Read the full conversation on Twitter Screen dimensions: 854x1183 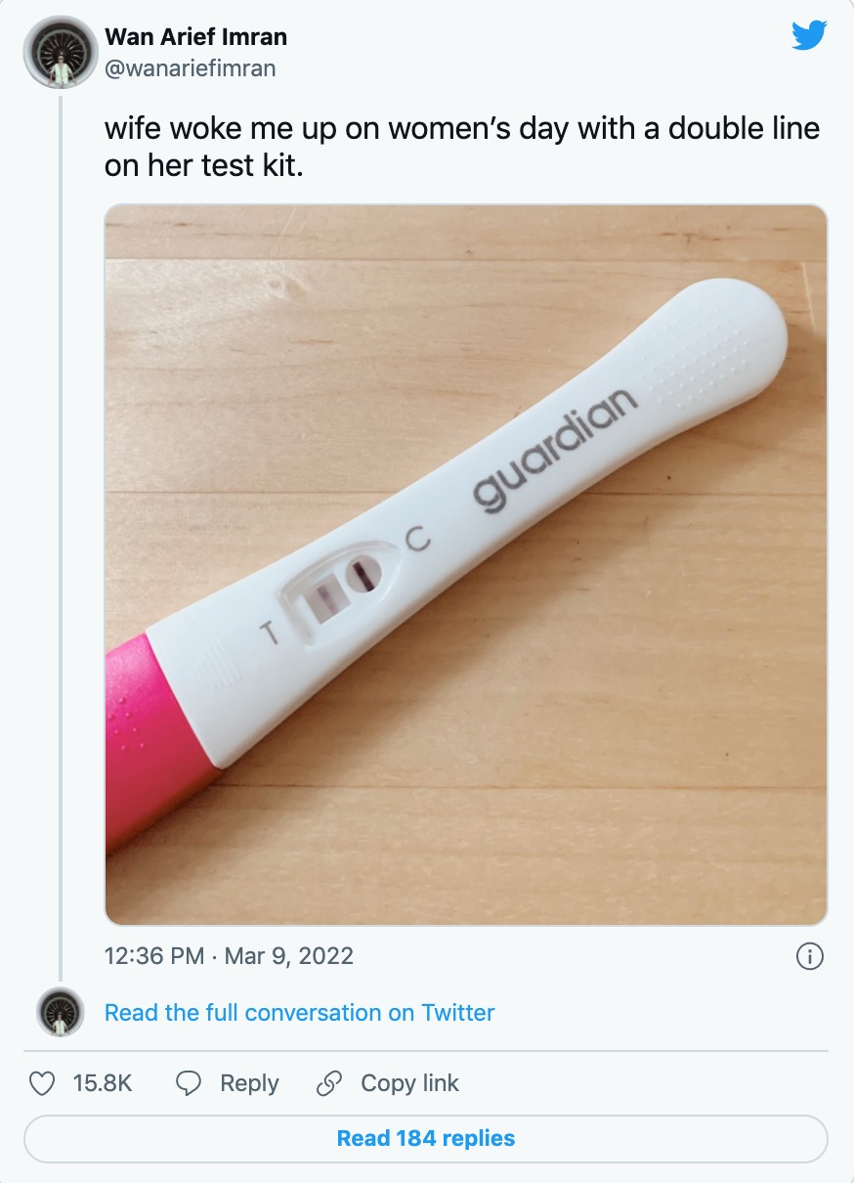point(299,1013)
